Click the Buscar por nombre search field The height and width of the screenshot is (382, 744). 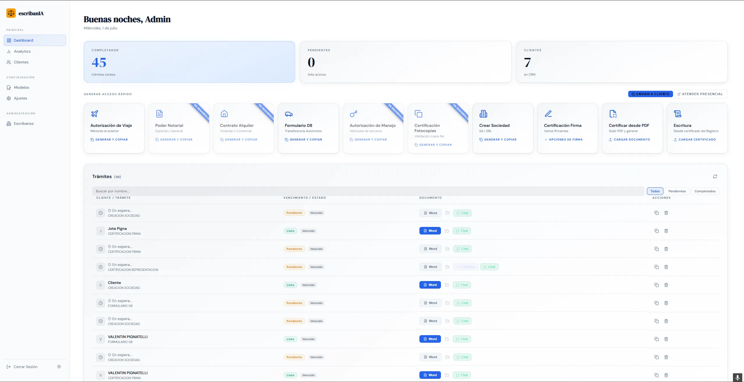click(368, 191)
